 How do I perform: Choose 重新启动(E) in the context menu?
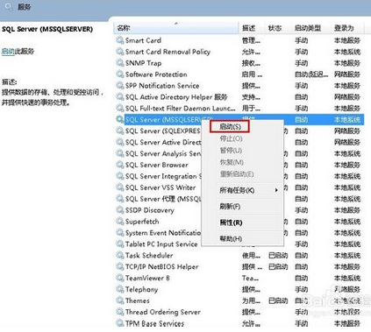[237, 174]
